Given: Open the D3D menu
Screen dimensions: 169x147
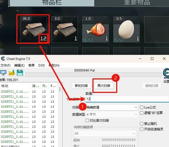Looking at the screenshot, I should [42, 65].
